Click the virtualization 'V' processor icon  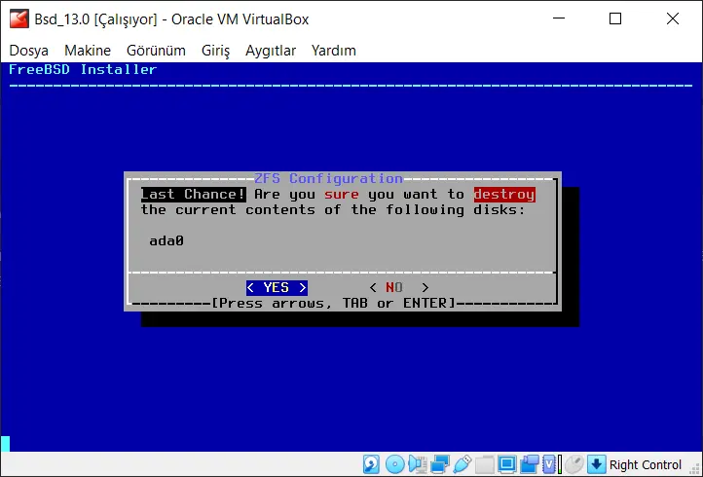[550, 464]
